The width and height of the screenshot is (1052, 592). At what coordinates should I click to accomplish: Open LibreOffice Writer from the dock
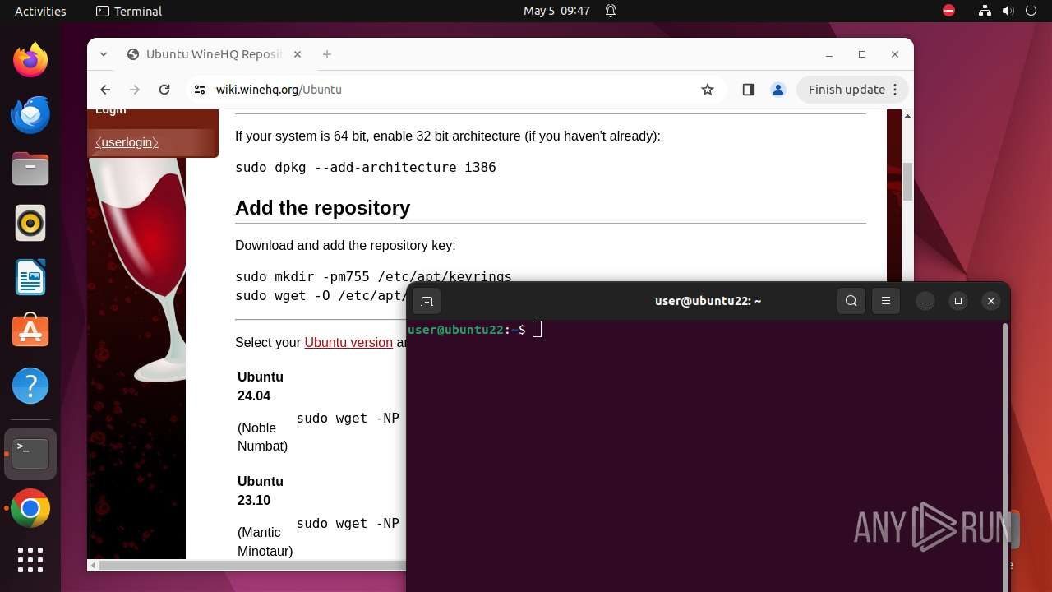coord(30,277)
